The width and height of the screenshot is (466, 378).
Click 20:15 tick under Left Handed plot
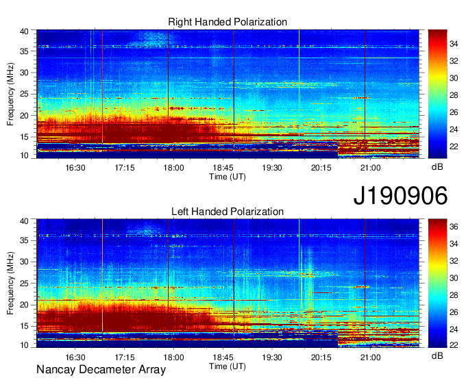[321, 357]
